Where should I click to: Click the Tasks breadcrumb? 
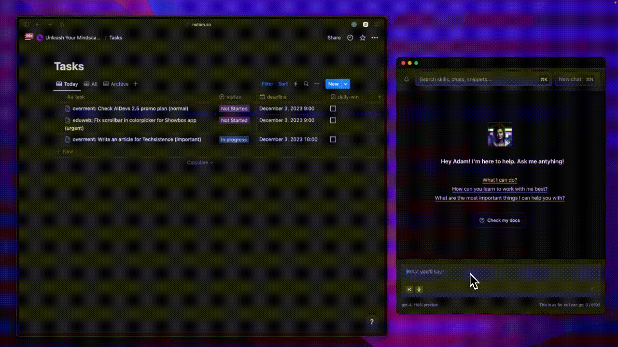[115, 38]
